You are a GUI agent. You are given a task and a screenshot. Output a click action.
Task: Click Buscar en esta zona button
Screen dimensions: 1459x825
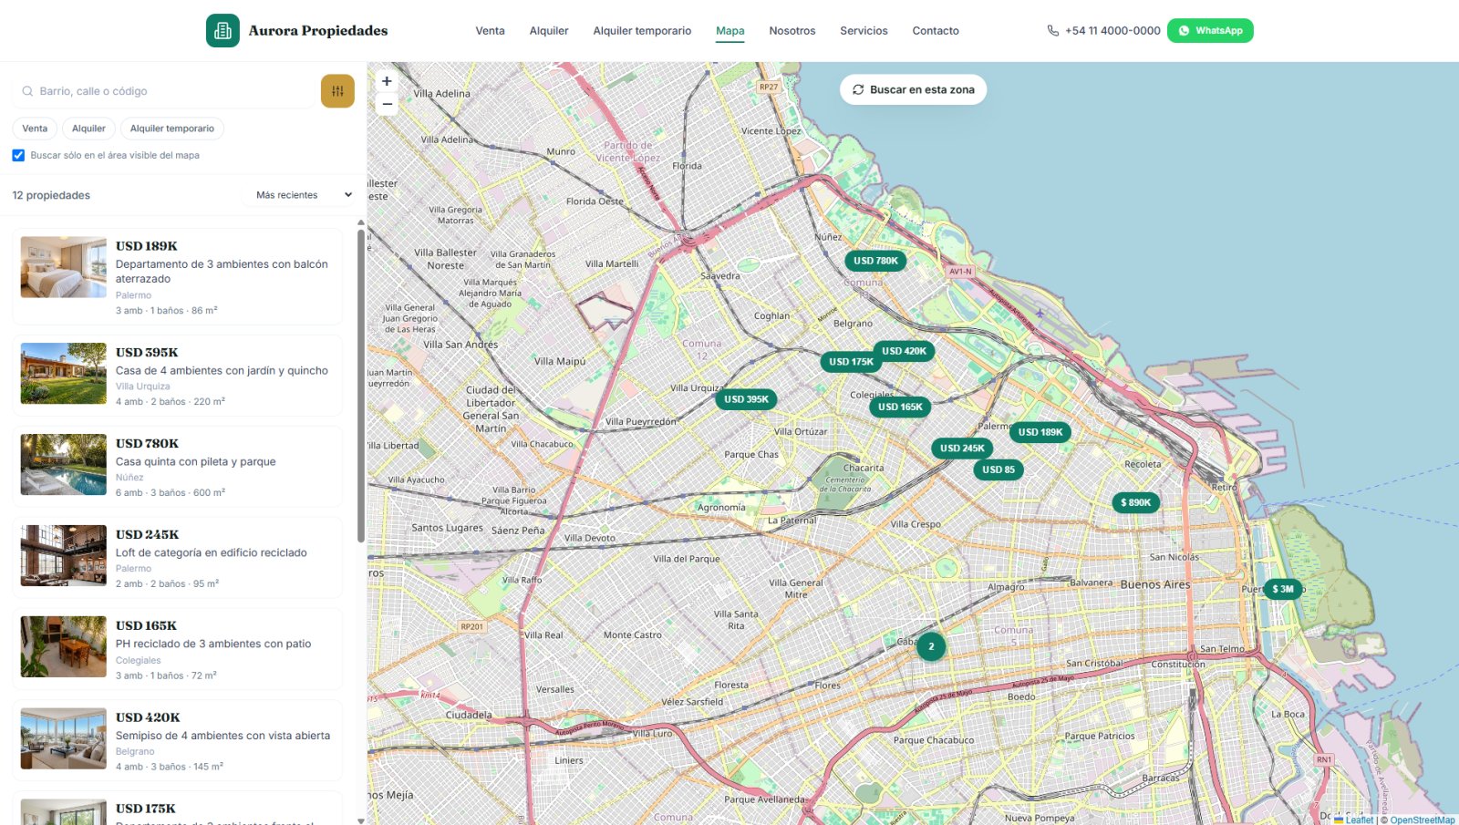pyautogui.click(x=913, y=89)
